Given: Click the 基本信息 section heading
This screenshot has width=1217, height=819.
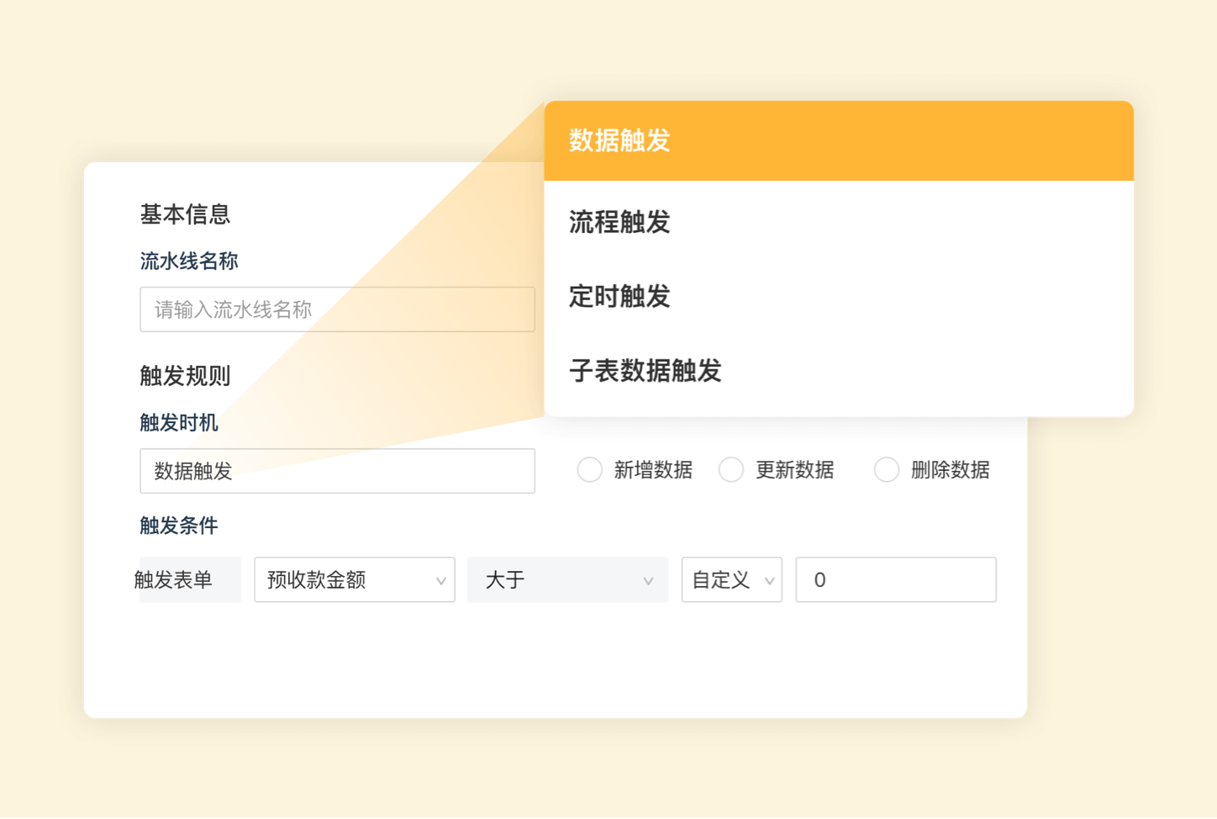Looking at the screenshot, I should click(185, 214).
